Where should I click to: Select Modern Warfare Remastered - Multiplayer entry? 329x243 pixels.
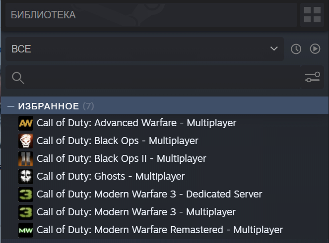[160, 230]
